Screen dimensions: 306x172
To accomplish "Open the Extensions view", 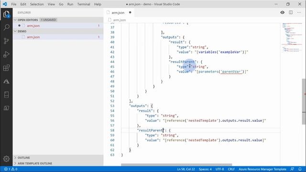I will (6, 68).
